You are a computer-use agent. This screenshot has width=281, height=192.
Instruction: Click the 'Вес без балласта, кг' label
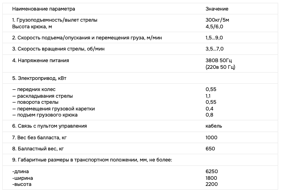40,138
